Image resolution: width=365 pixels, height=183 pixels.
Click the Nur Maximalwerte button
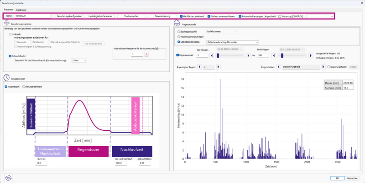tap(94, 44)
